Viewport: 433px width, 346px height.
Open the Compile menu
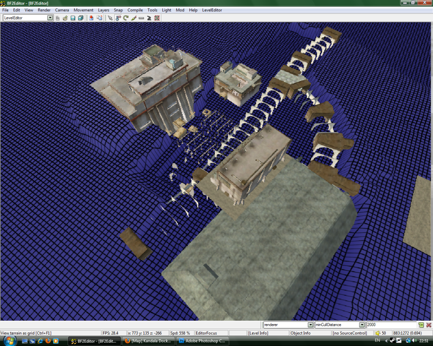(135, 10)
